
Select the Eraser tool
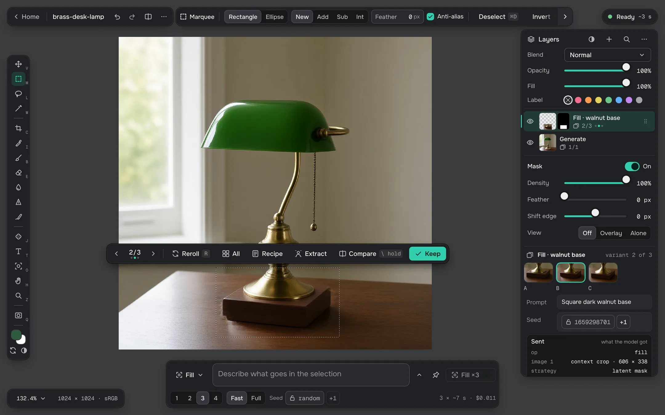click(x=18, y=173)
